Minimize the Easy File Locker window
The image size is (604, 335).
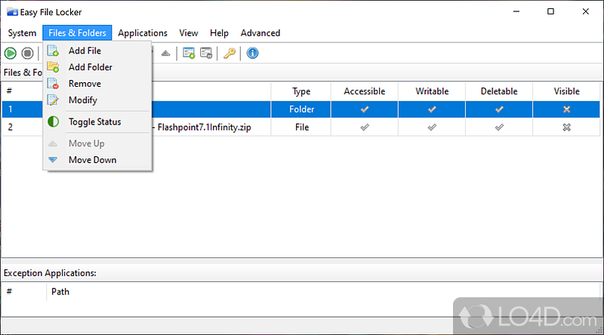click(x=516, y=11)
